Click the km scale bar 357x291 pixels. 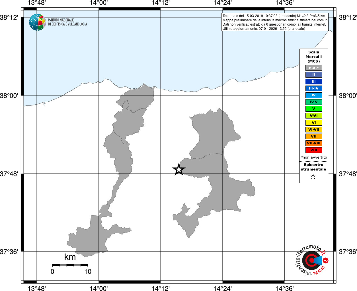(70, 265)
